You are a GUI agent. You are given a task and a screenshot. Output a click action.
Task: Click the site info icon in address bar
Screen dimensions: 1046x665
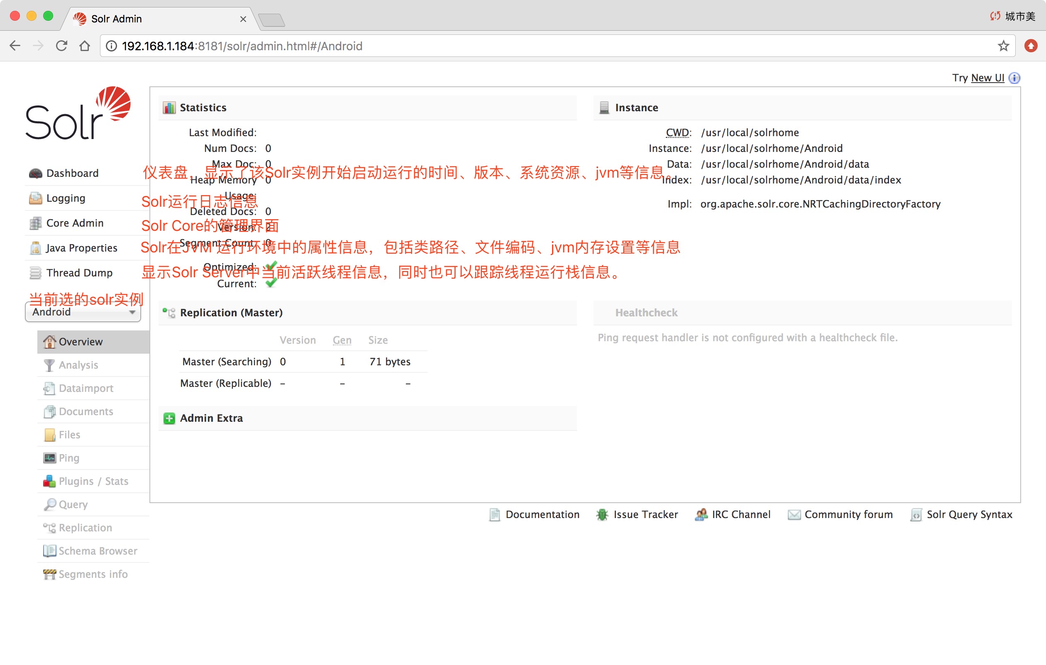[x=112, y=46]
